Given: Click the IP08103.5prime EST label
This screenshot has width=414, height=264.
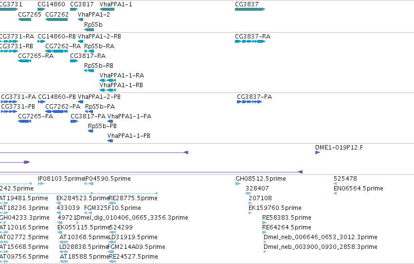Looking at the screenshot, I should pyautogui.click(x=61, y=179).
